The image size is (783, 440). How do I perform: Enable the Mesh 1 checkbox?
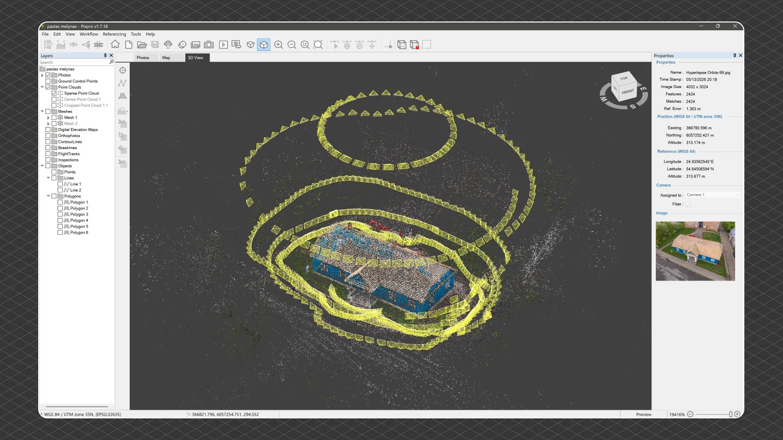coord(54,117)
